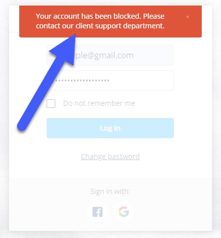Click the grey social sign-in footer panel
The image size is (221, 238).
click(x=110, y=205)
